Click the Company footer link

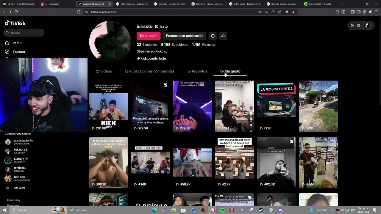14,200
